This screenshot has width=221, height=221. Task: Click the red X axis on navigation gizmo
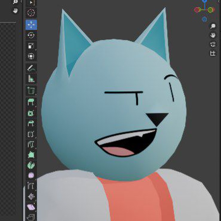197,10
